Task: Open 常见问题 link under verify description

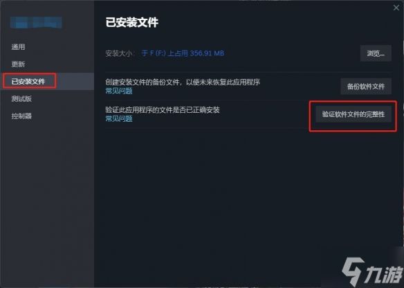Action: point(119,118)
